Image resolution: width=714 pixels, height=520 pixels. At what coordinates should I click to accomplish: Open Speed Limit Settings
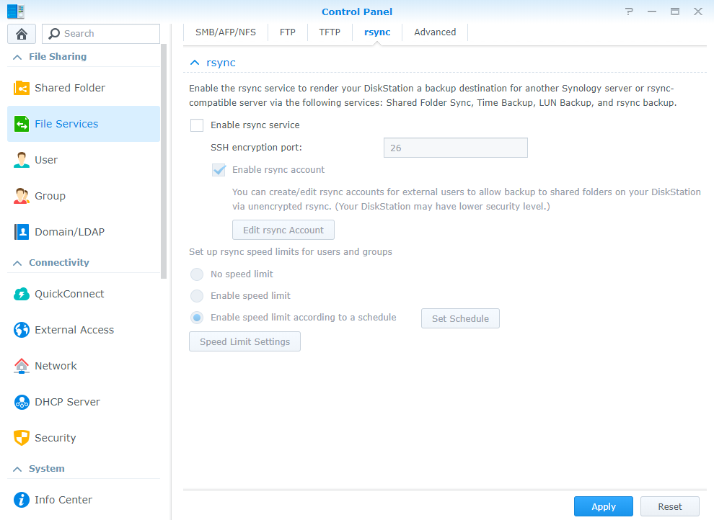pyautogui.click(x=245, y=342)
